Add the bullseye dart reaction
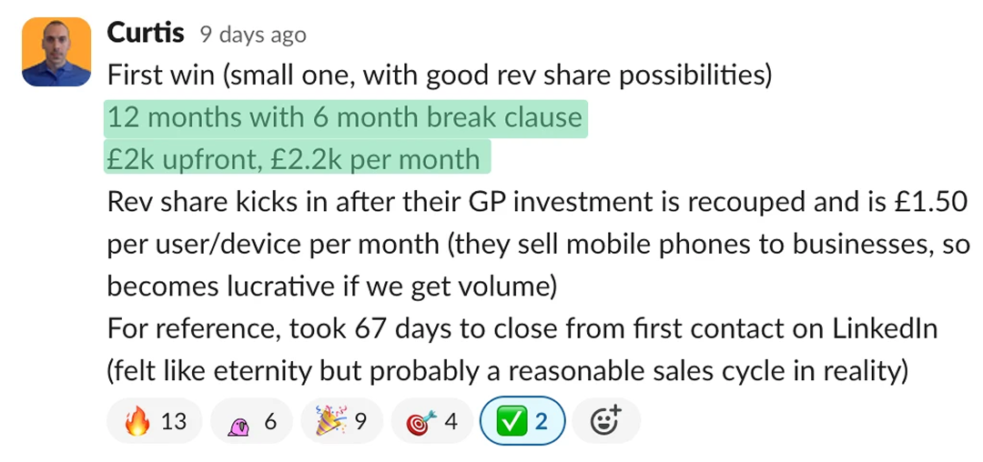The width and height of the screenshot is (983, 462). 432,422
